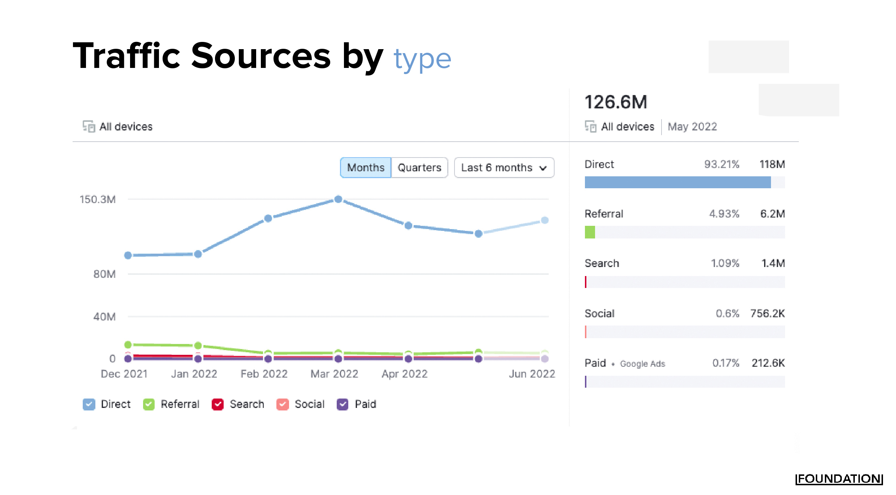
Task: Switch to the Quarters view tab
Action: (x=419, y=168)
